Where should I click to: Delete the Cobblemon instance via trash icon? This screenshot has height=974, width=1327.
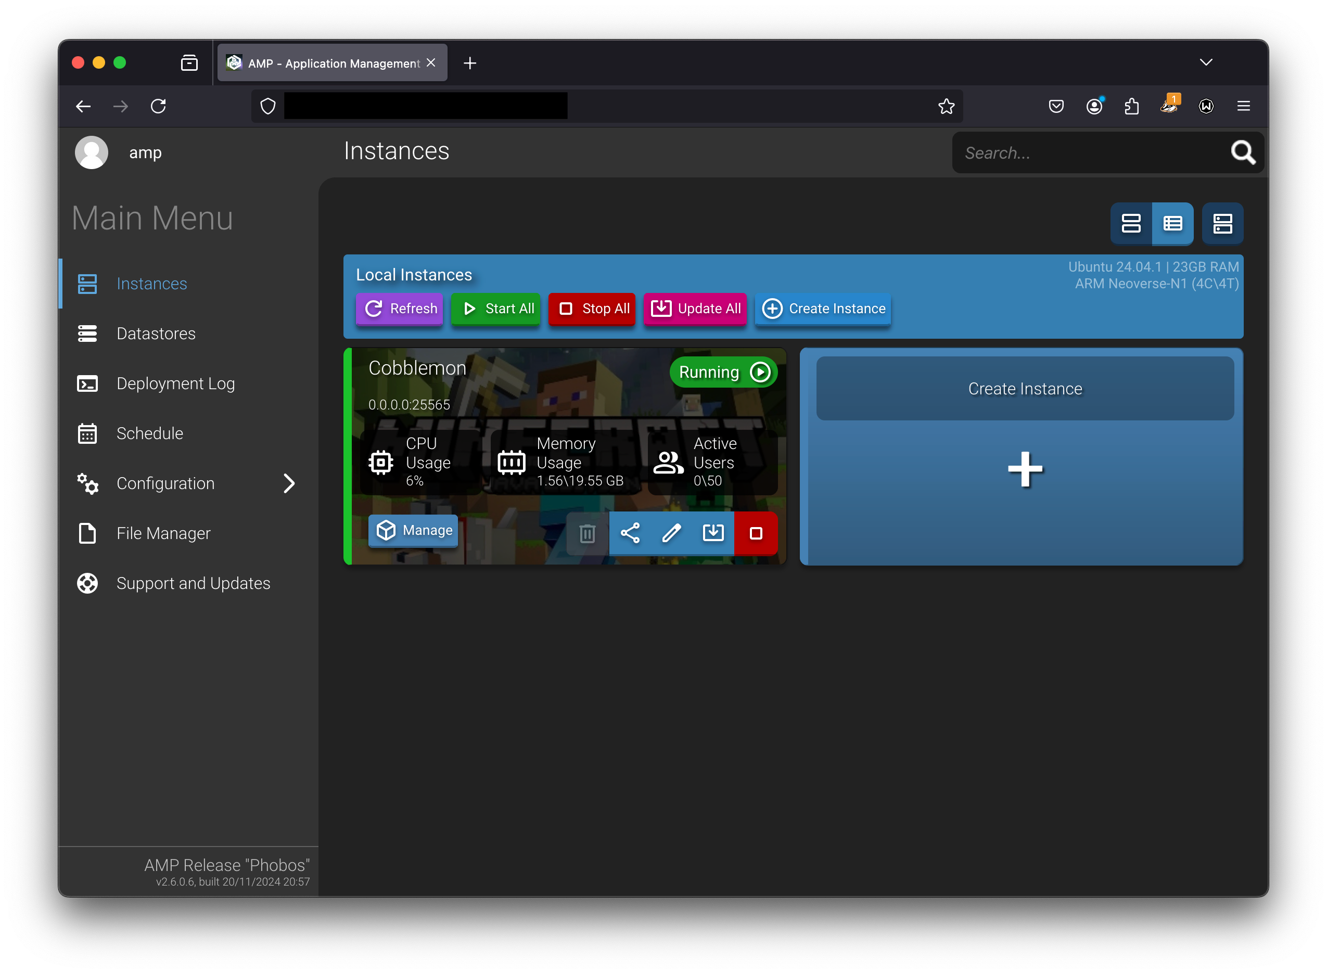tap(587, 534)
